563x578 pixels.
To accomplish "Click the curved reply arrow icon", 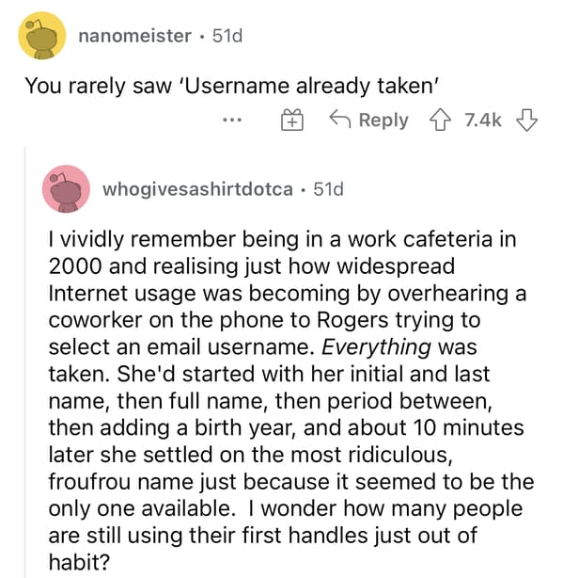I will pos(340,119).
